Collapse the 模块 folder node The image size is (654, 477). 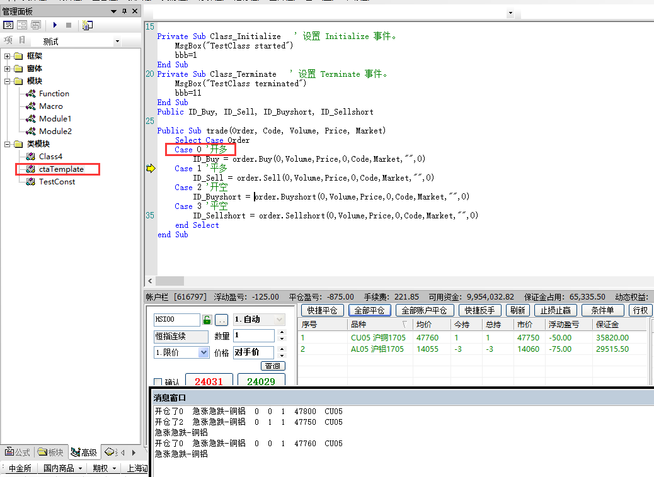click(x=7, y=81)
